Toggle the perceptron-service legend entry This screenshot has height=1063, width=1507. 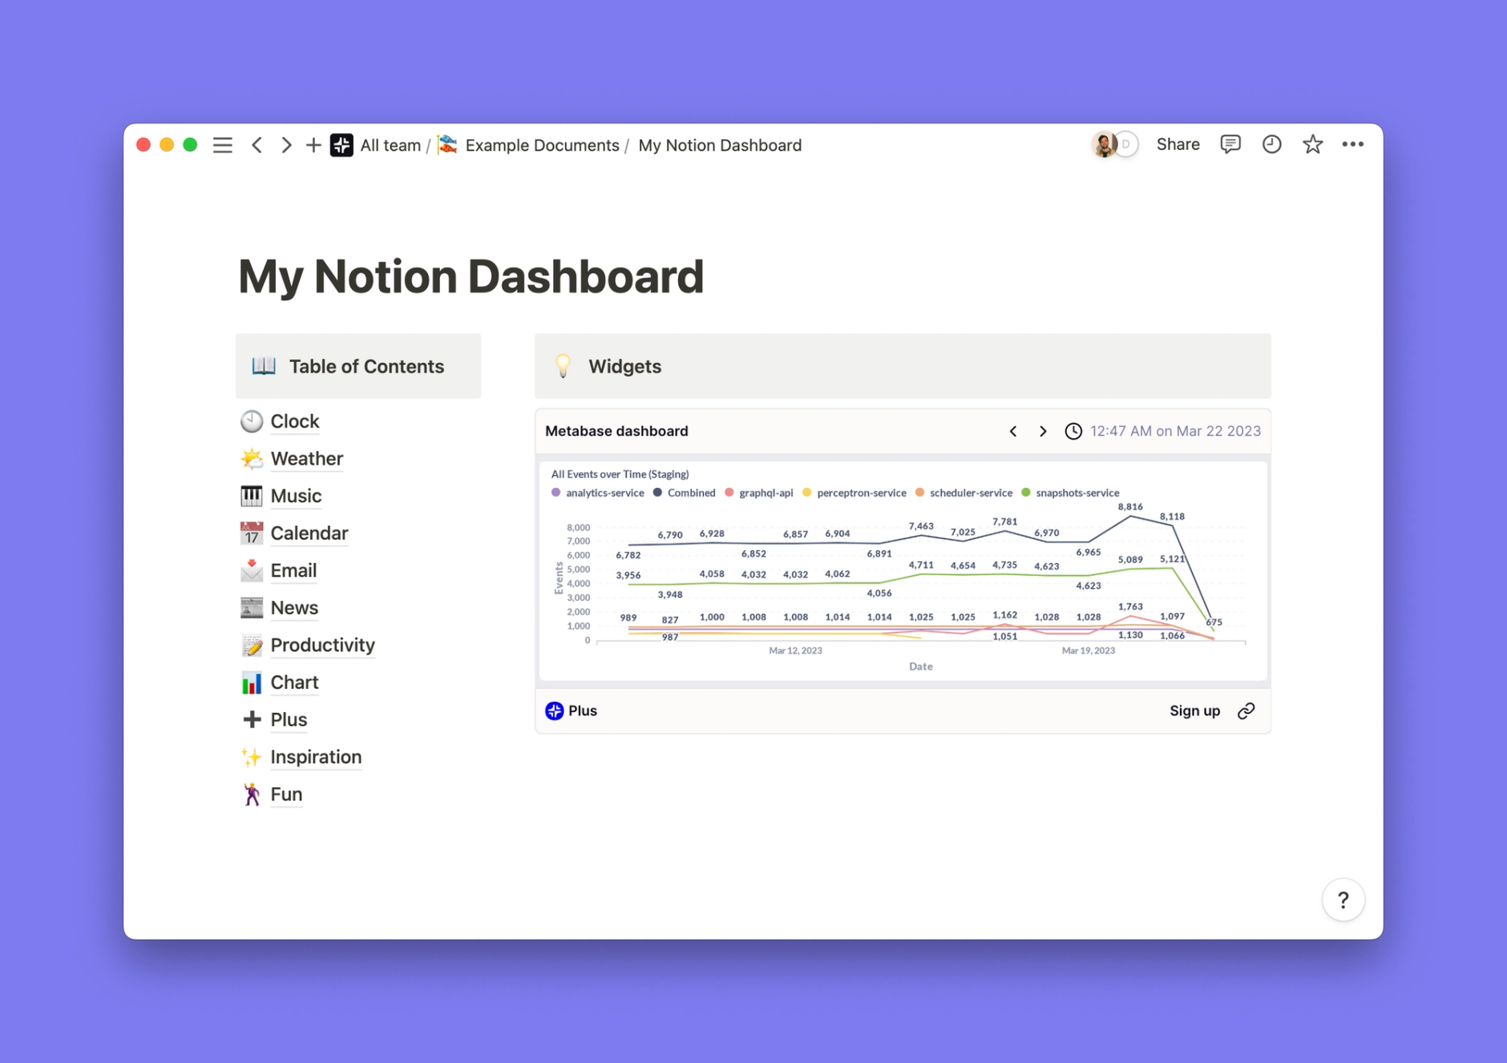[855, 493]
